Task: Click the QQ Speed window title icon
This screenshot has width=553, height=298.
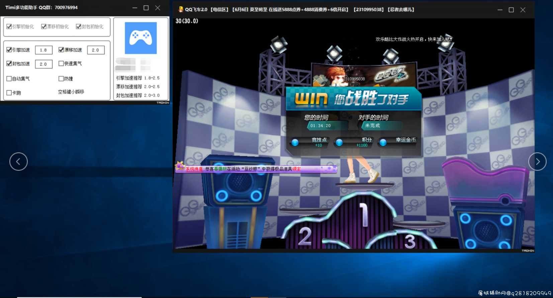Action: [x=181, y=9]
